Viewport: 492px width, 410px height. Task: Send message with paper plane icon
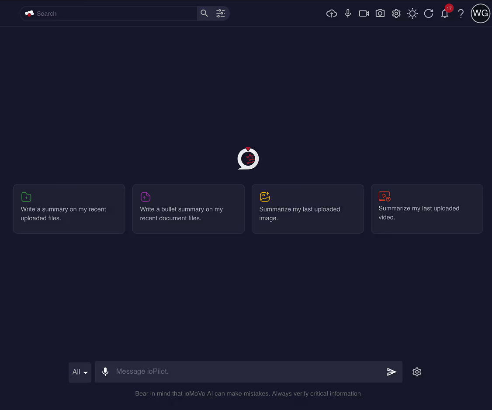pyautogui.click(x=392, y=372)
